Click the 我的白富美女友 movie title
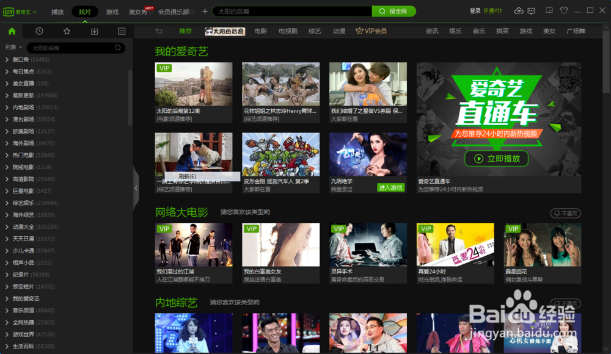 coord(262,272)
